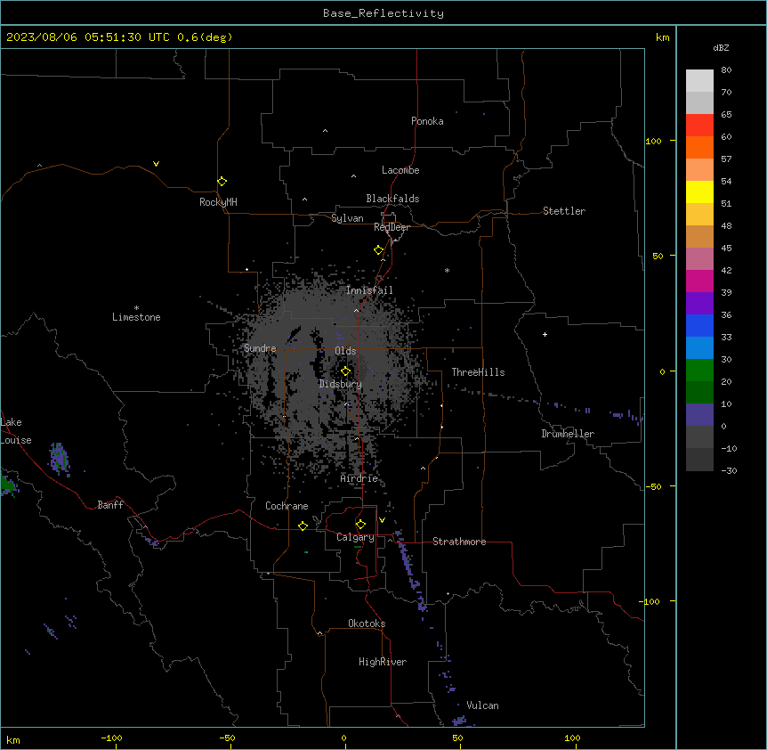767x750 pixels.
Task: Click the Drumheller label
Action: click(568, 434)
